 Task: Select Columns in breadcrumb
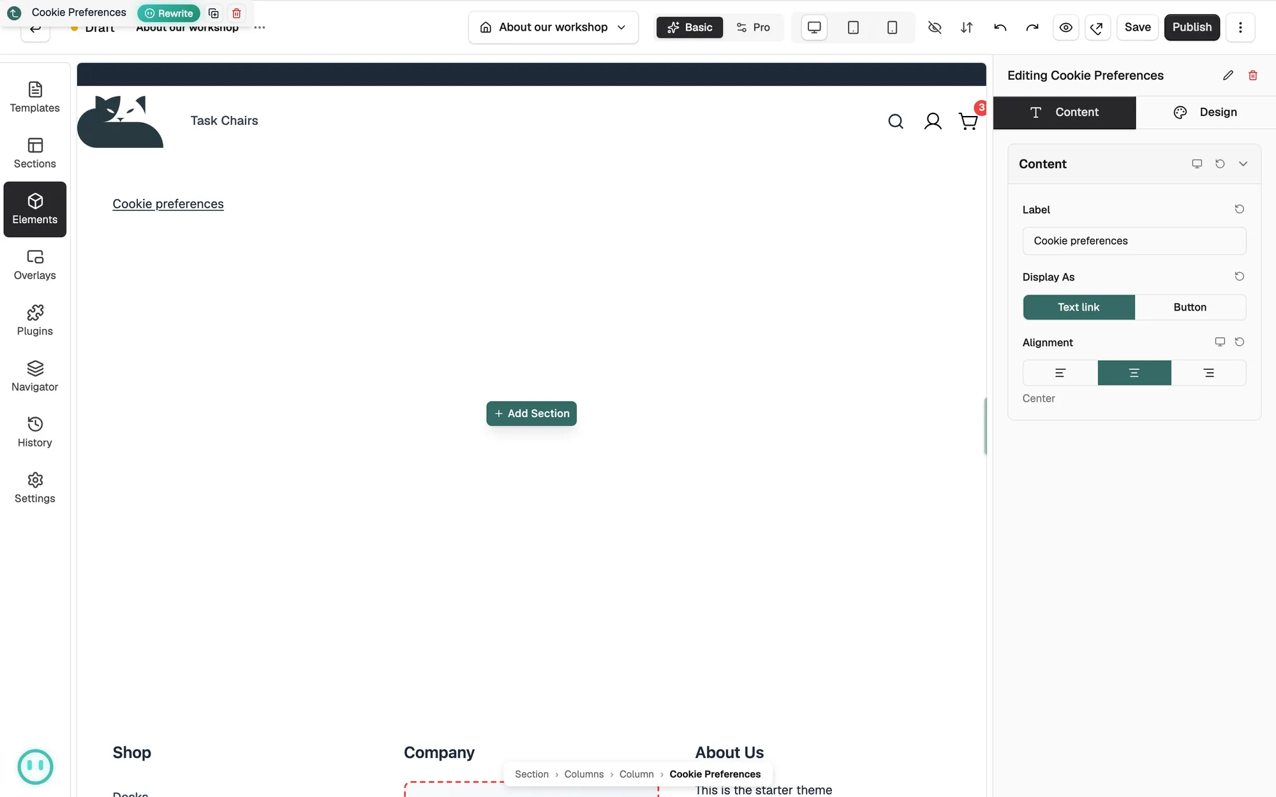(584, 774)
